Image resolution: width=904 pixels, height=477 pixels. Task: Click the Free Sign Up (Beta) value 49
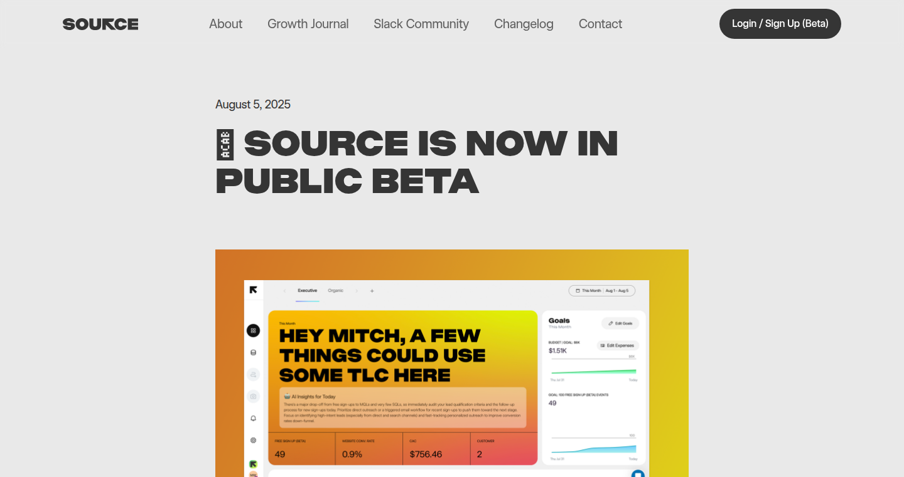280,454
